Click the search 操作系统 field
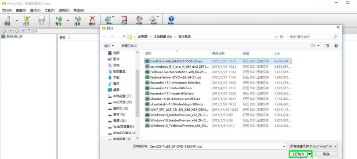The width and height of the screenshot is (357, 159). tap(313, 37)
